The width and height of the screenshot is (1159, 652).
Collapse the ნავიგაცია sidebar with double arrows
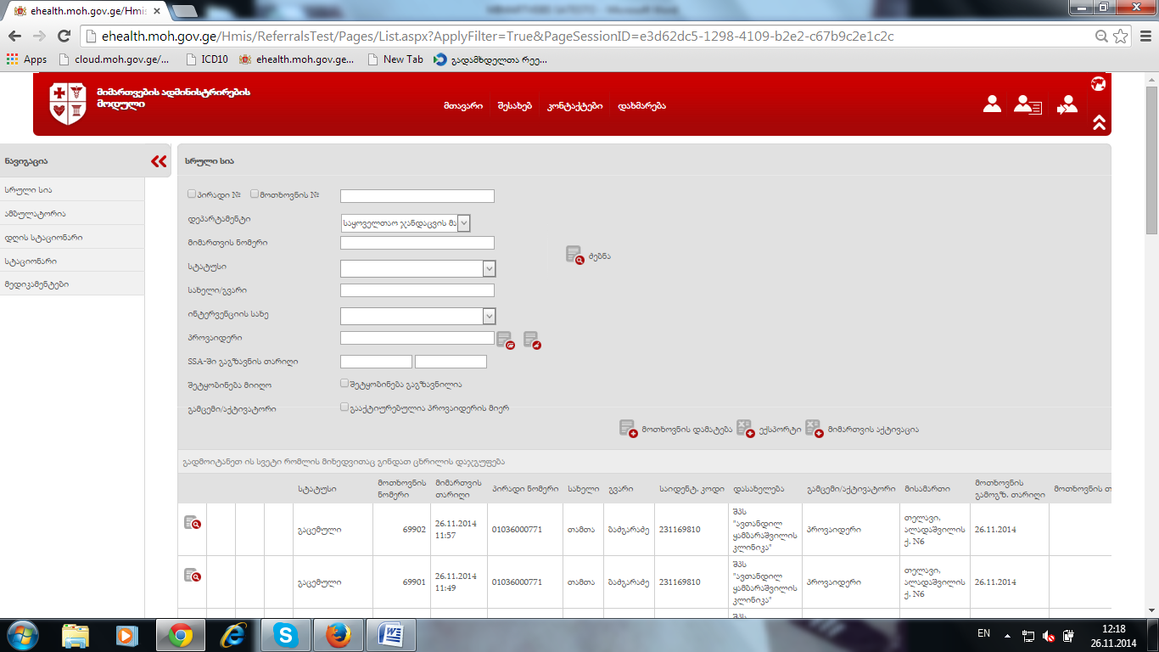(159, 161)
